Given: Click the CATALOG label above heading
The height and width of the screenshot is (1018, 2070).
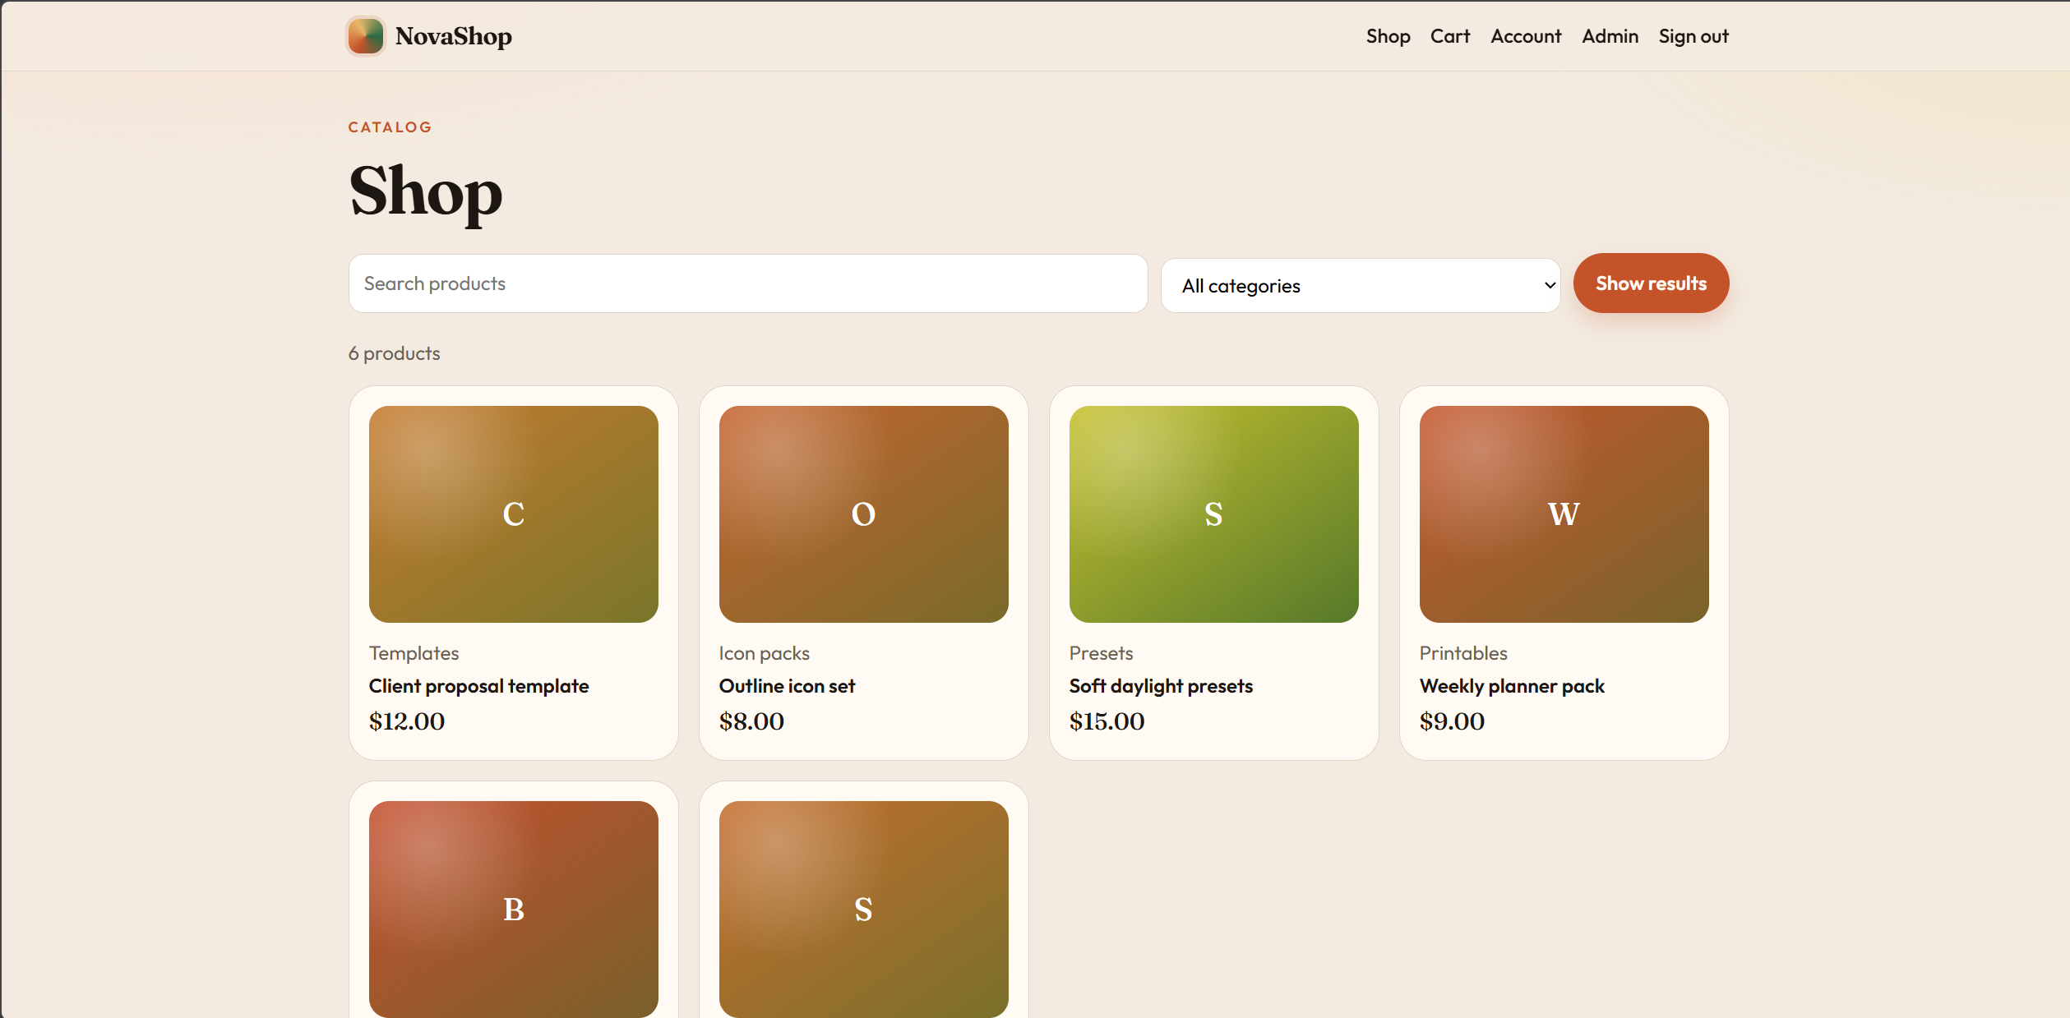Looking at the screenshot, I should click(x=390, y=127).
